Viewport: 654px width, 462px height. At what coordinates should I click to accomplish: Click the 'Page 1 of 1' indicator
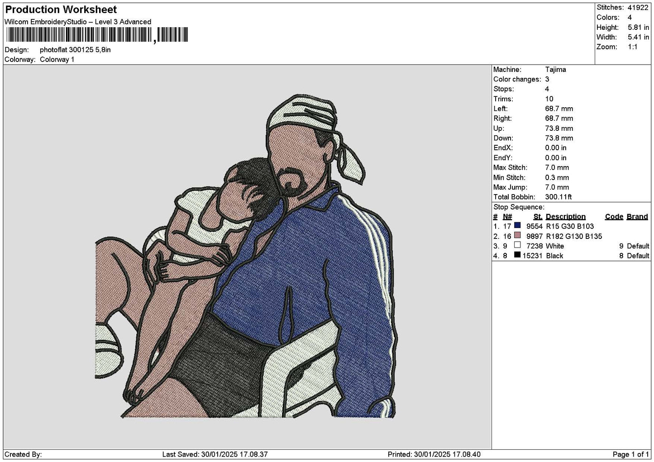point(631,454)
